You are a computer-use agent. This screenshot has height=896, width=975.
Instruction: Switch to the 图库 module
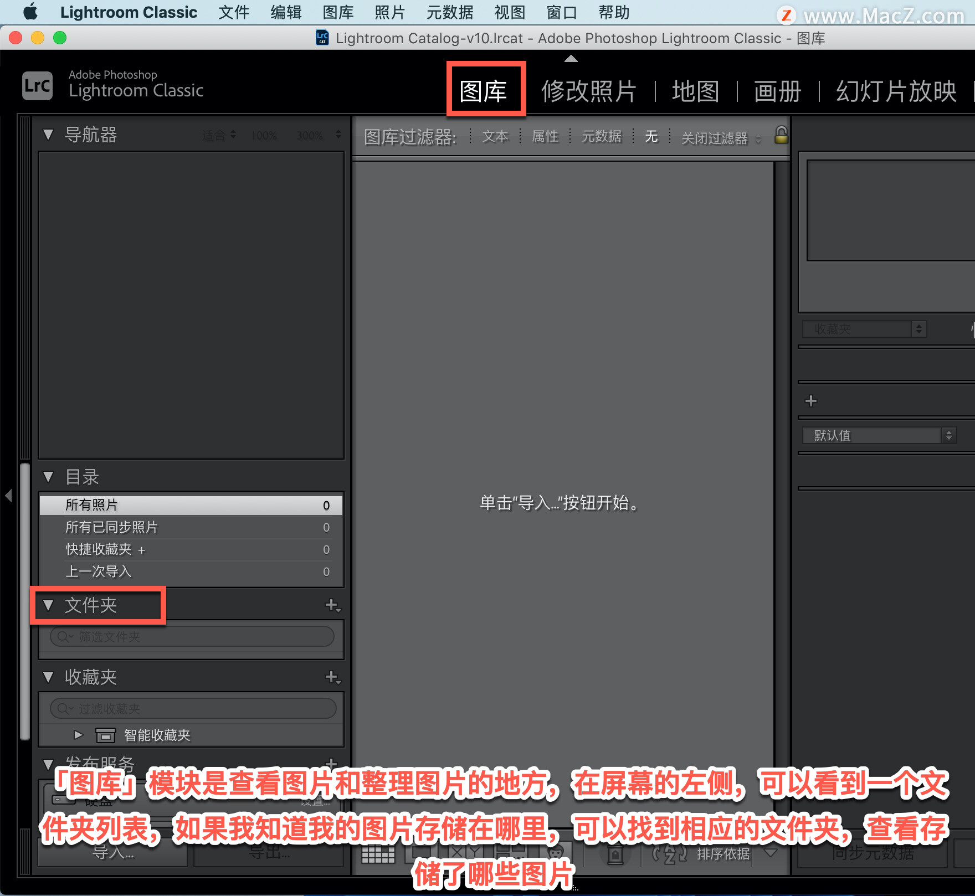coord(484,91)
